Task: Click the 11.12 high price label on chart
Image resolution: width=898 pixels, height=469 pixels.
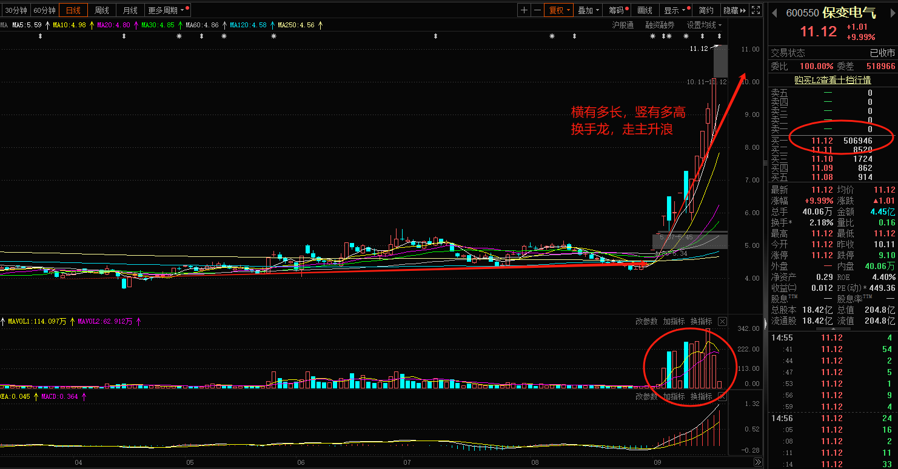Action: (x=699, y=48)
